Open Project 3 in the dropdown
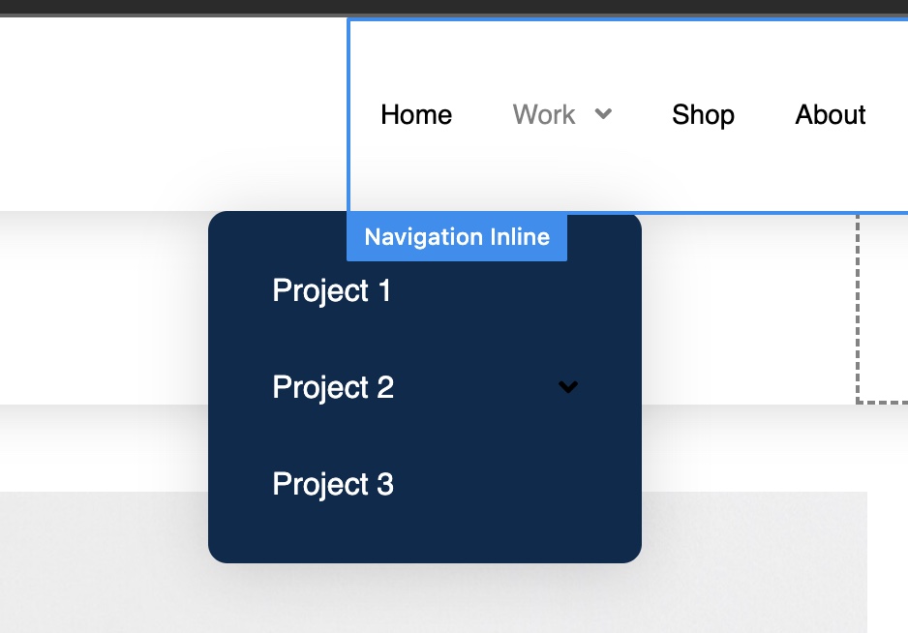 (333, 484)
